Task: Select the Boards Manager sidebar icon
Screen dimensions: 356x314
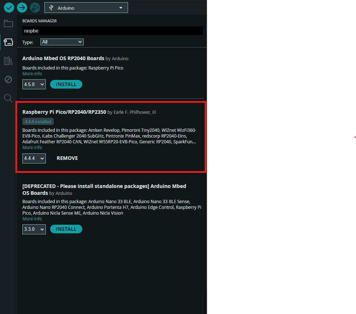Action: tap(8, 42)
